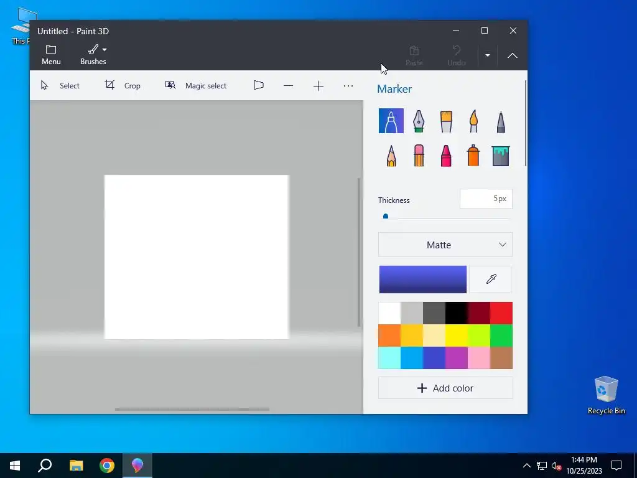637x478 pixels.
Task: Open the Recycle Bin desktop icon
Action: click(x=606, y=395)
